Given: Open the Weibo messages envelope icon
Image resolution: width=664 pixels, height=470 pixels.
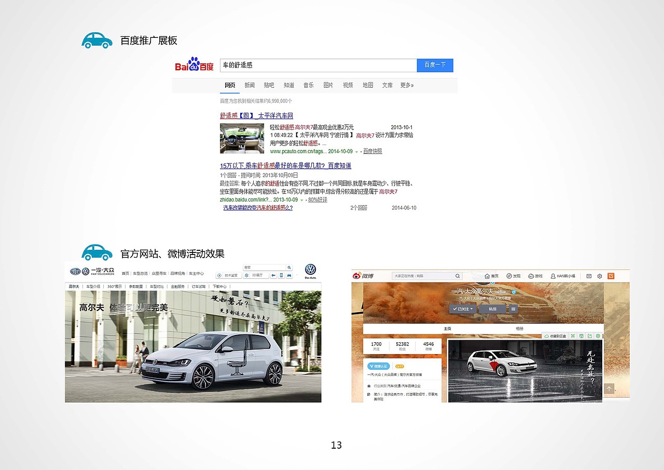Looking at the screenshot, I should [x=589, y=276].
